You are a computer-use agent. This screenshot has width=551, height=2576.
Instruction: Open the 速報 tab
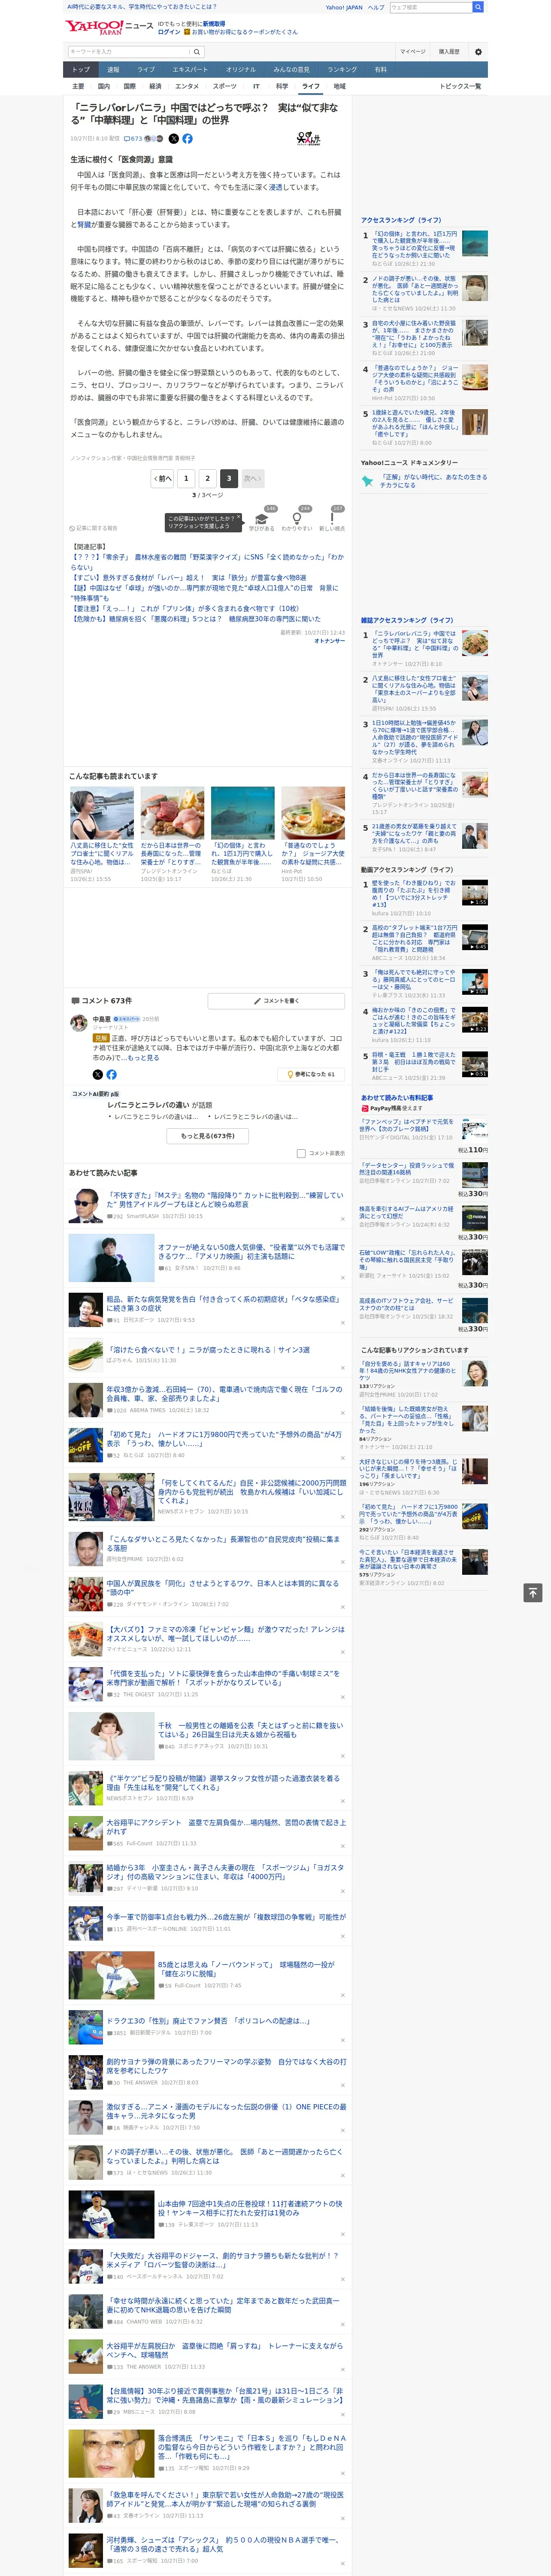[113, 70]
